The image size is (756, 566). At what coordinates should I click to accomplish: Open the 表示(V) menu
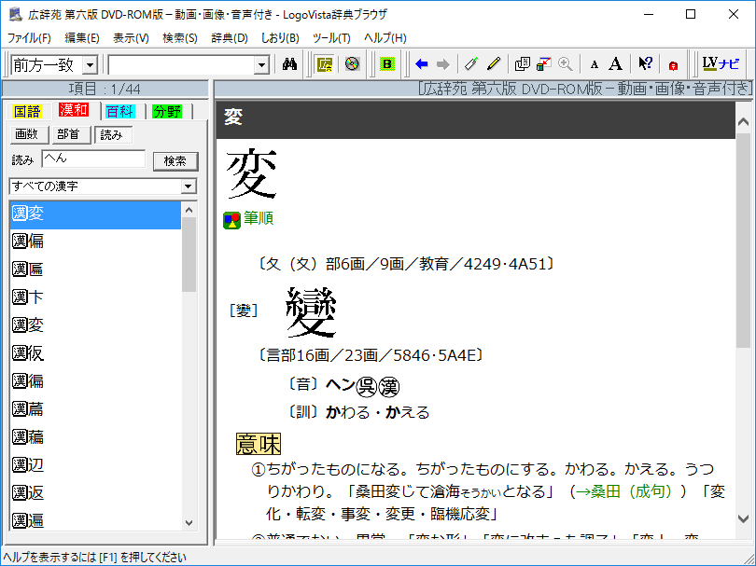tap(132, 38)
